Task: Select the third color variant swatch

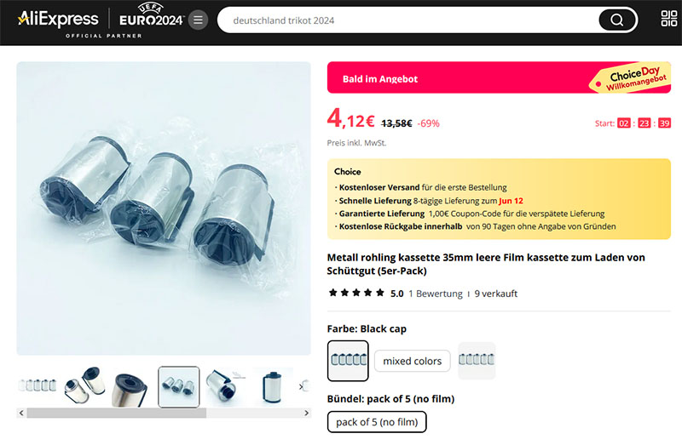Action: pos(477,361)
